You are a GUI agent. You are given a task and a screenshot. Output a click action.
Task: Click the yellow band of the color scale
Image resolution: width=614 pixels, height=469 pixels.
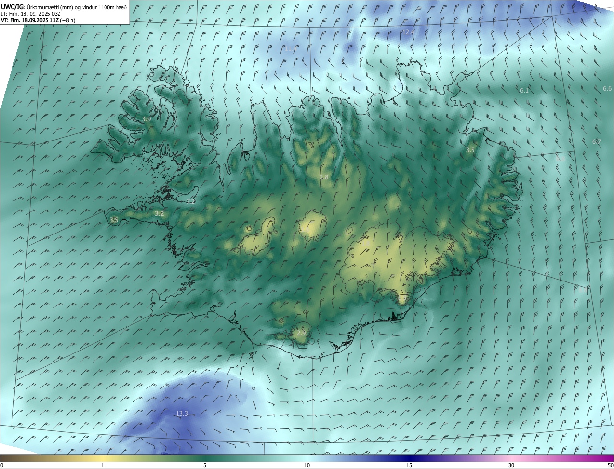103,458
